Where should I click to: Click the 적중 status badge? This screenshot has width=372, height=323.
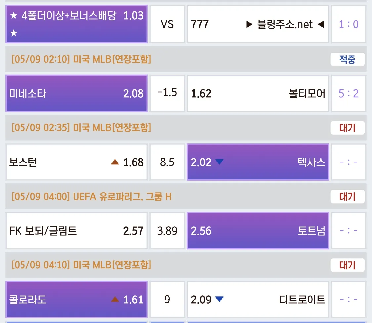click(x=347, y=59)
